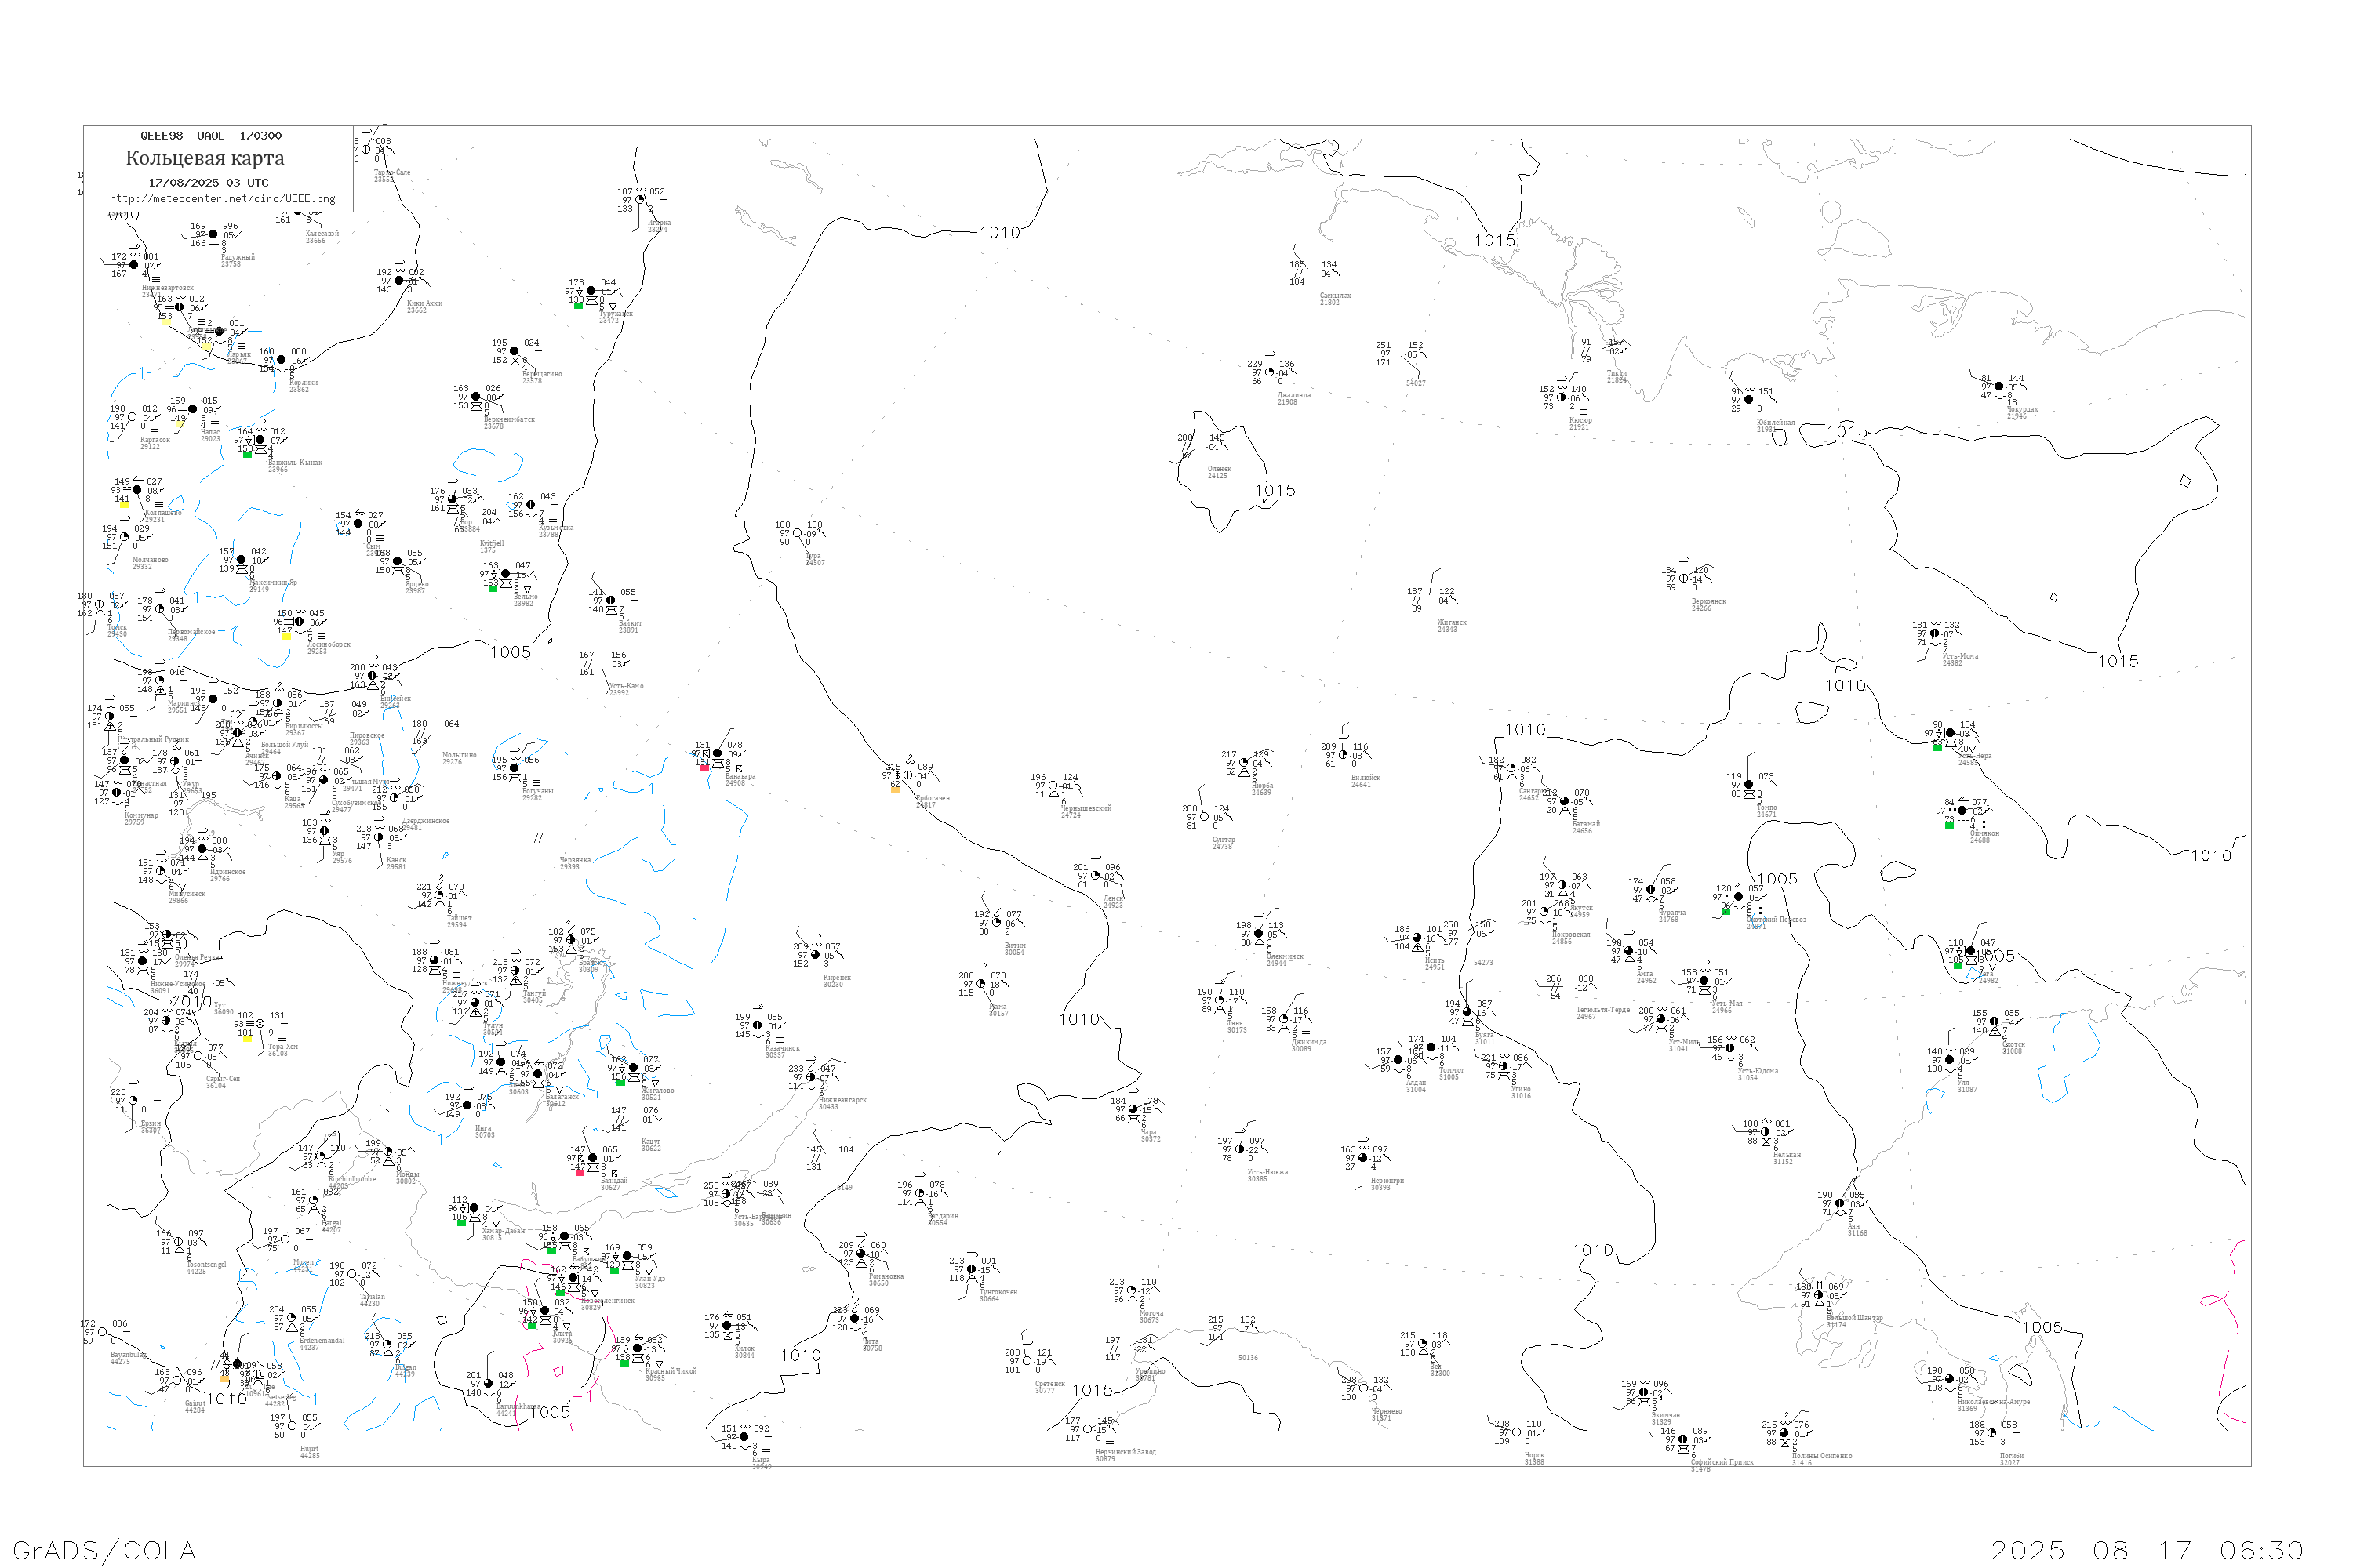The image size is (2353, 1568).
Task: Click the Кики Акки station filled circle
Action: (399, 280)
